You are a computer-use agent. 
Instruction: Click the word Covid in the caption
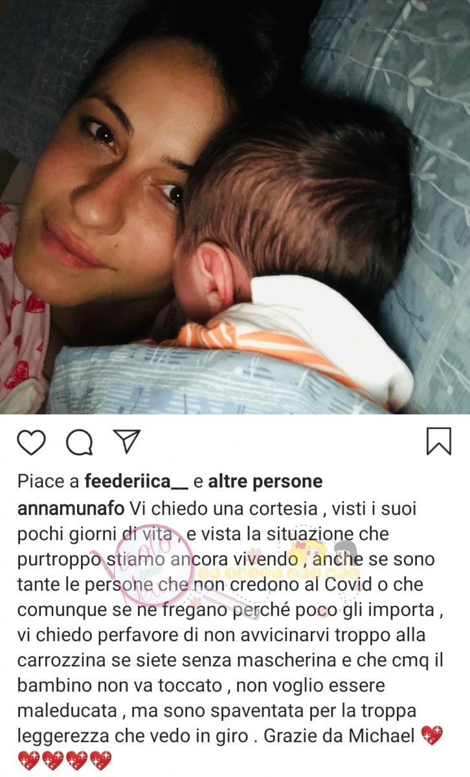(297, 583)
